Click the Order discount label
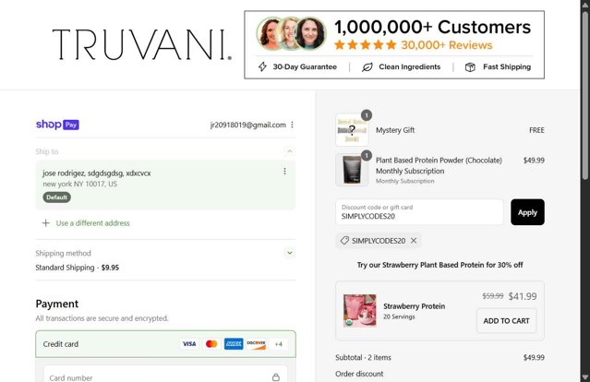590x382 pixels. tap(359, 374)
